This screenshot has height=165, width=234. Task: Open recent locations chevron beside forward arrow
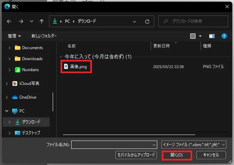(31, 21)
